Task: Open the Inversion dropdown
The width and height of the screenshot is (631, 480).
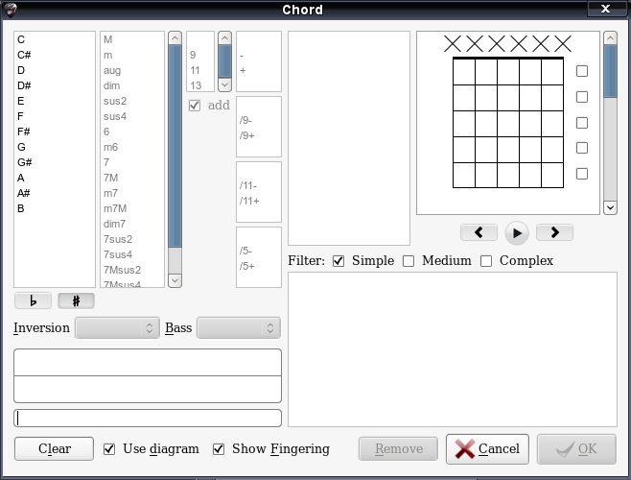Action: click(x=117, y=328)
